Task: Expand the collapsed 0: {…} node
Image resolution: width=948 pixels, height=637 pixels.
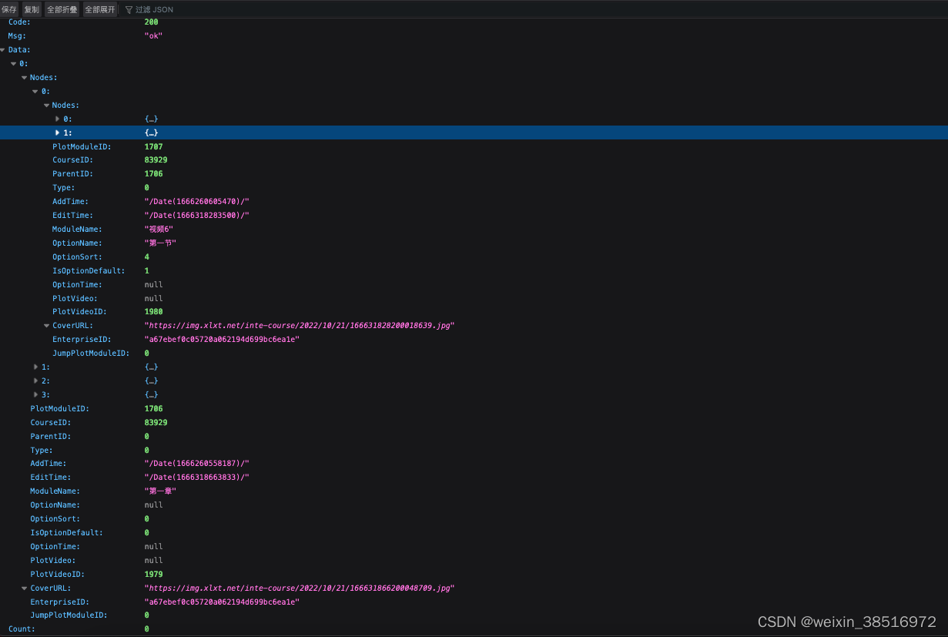Action: click(x=57, y=119)
